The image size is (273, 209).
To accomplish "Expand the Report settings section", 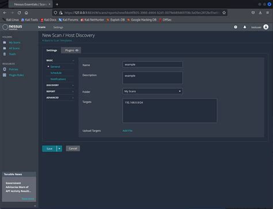I will 60,92.
